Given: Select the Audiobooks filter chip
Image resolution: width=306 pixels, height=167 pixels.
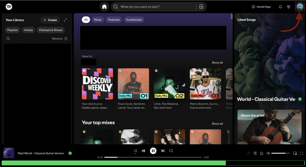Looking at the screenshot, I should (x=134, y=20).
